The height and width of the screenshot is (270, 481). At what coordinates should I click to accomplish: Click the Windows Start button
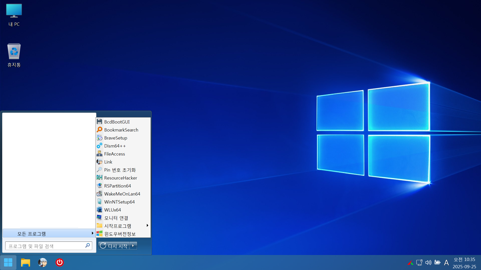coord(8,262)
